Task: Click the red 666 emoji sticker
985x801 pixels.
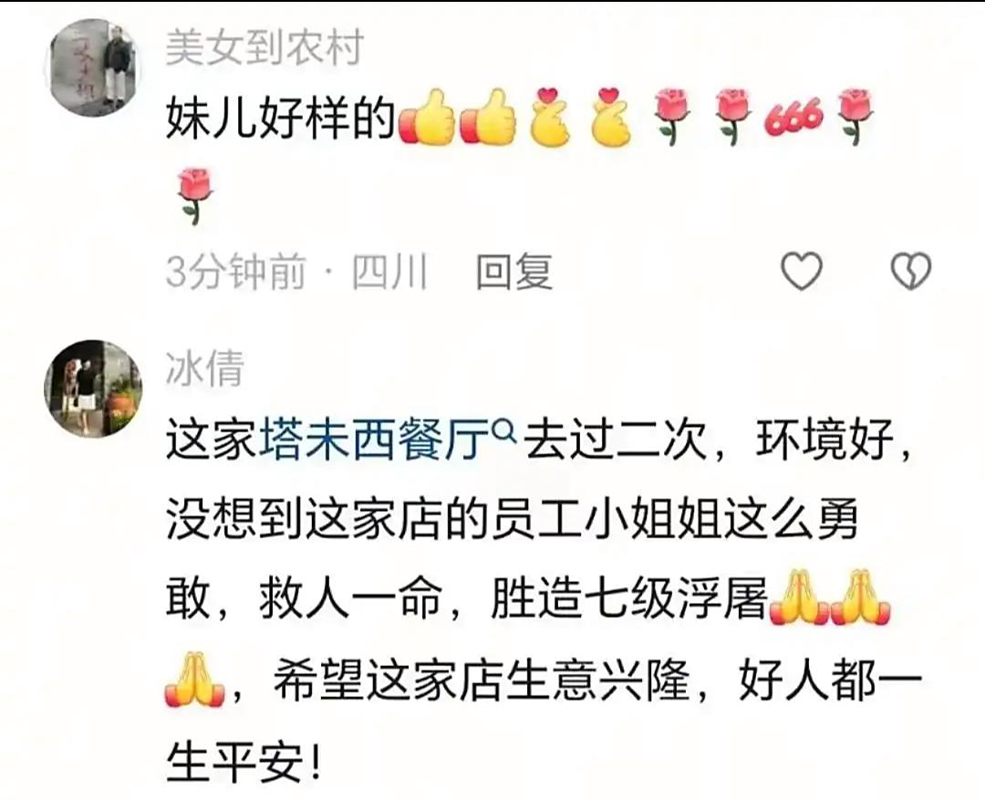Action: coord(793,118)
